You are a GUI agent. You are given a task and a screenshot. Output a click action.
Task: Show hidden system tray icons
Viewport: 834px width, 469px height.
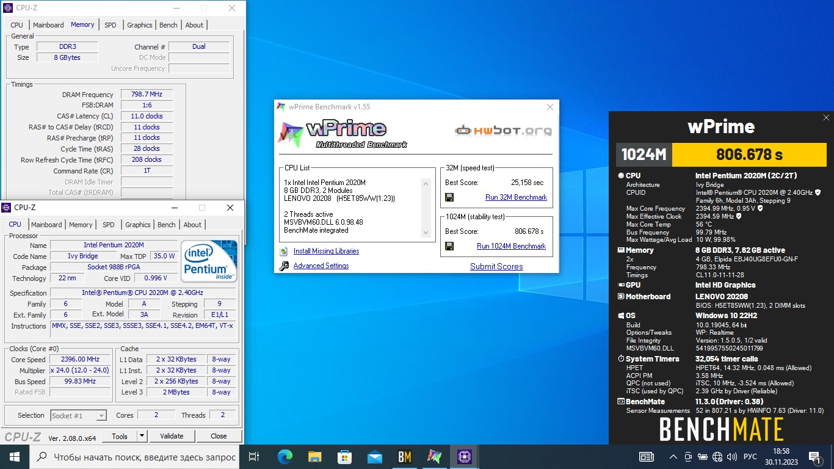[x=673, y=457]
